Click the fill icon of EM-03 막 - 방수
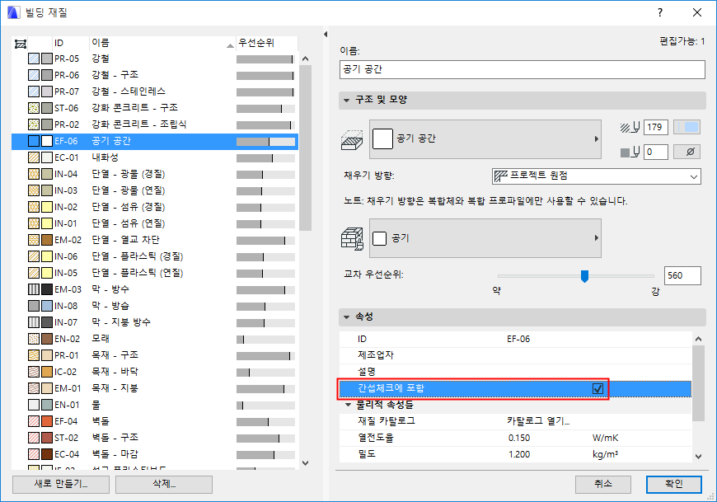This screenshot has height=502, width=717. click(x=34, y=289)
